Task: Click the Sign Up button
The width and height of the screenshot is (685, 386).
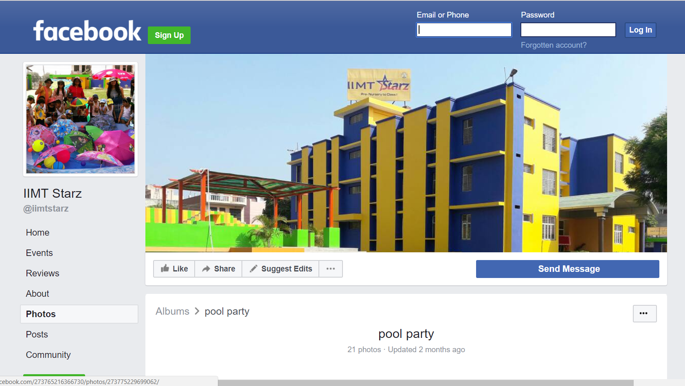Action: (169, 35)
